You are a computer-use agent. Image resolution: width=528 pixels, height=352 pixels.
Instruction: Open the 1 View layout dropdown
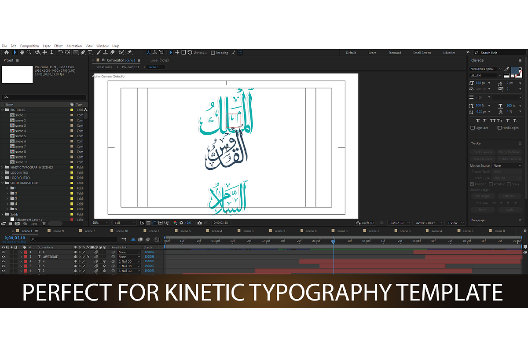tap(456, 223)
